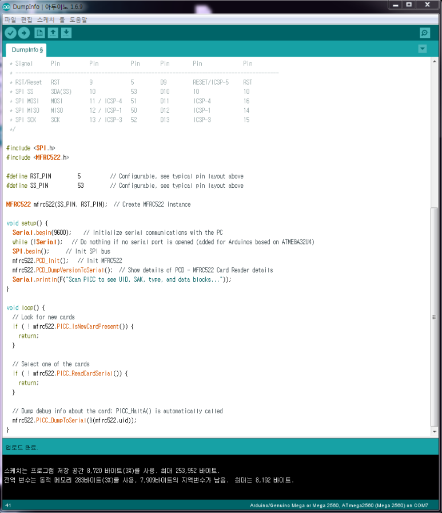Click the line number '41' in the status bar

click(8, 506)
